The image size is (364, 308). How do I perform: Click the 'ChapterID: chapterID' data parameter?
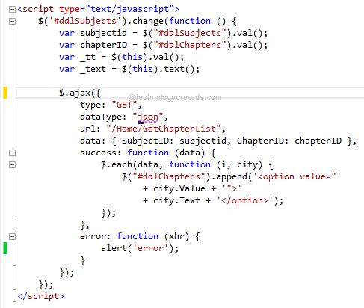pyautogui.click(x=289, y=141)
